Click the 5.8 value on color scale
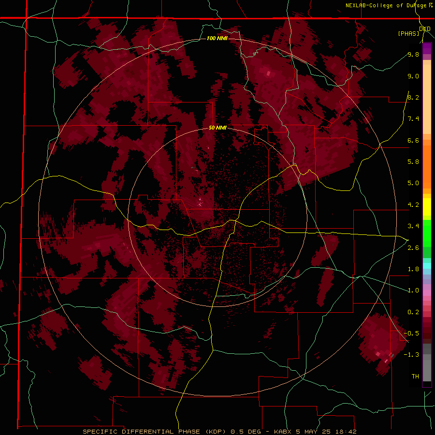Viewport: 435px width, 435px height. [413, 161]
